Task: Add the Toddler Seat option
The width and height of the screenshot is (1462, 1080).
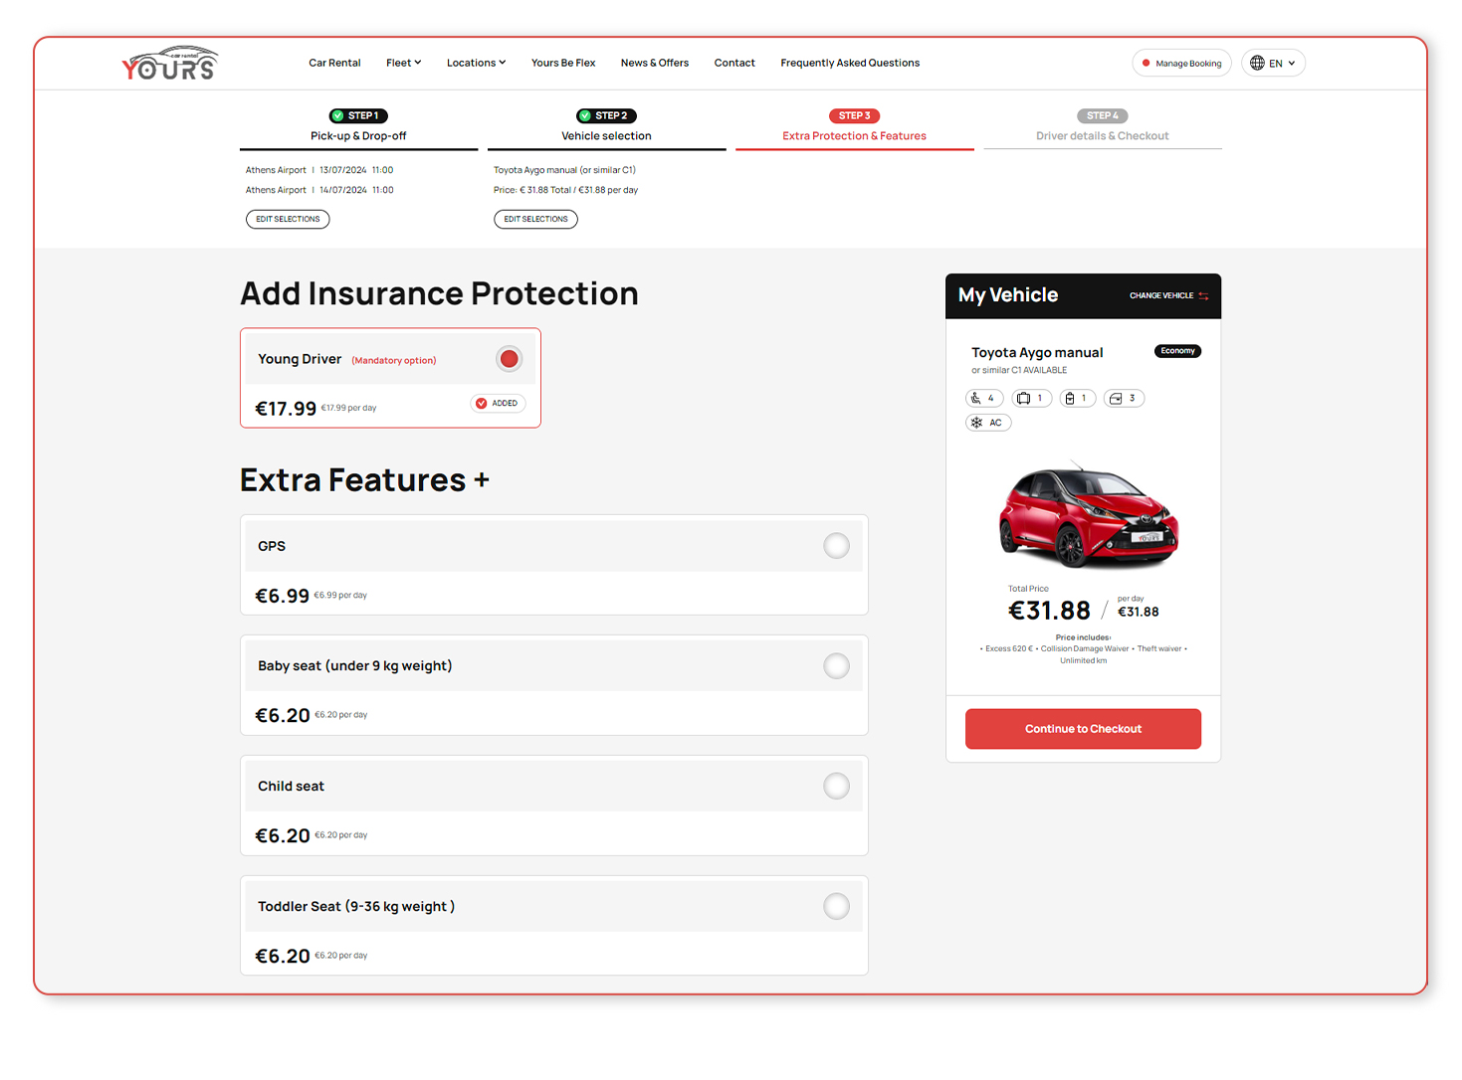Action: tap(836, 907)
